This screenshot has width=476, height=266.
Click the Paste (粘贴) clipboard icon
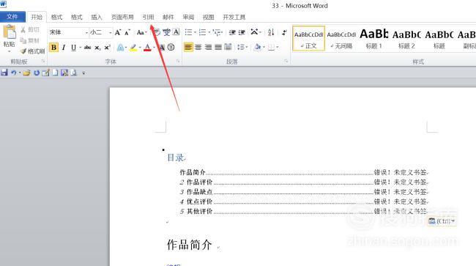(x=10, y=32)
